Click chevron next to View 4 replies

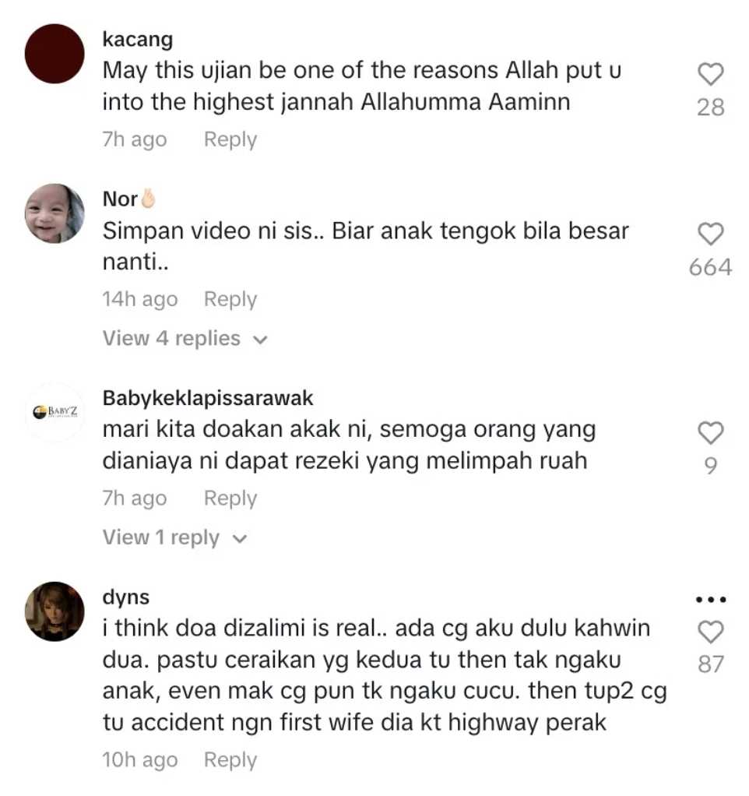260,340
